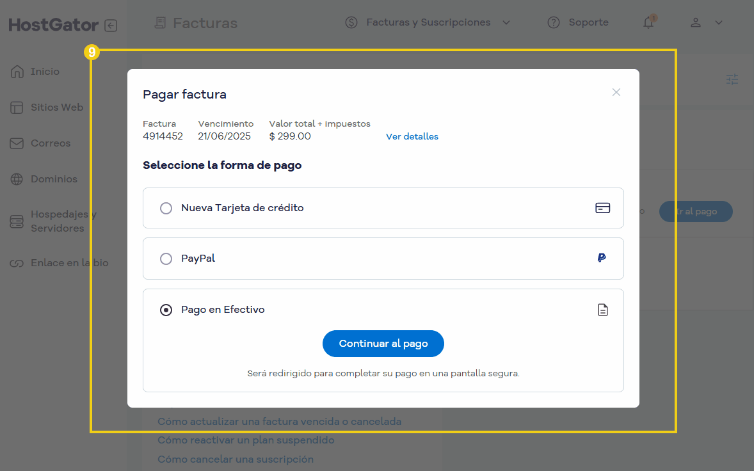Click invoice number 4914452
The width and height of the screenshot is (754, 471).
[x=163, y=136]
